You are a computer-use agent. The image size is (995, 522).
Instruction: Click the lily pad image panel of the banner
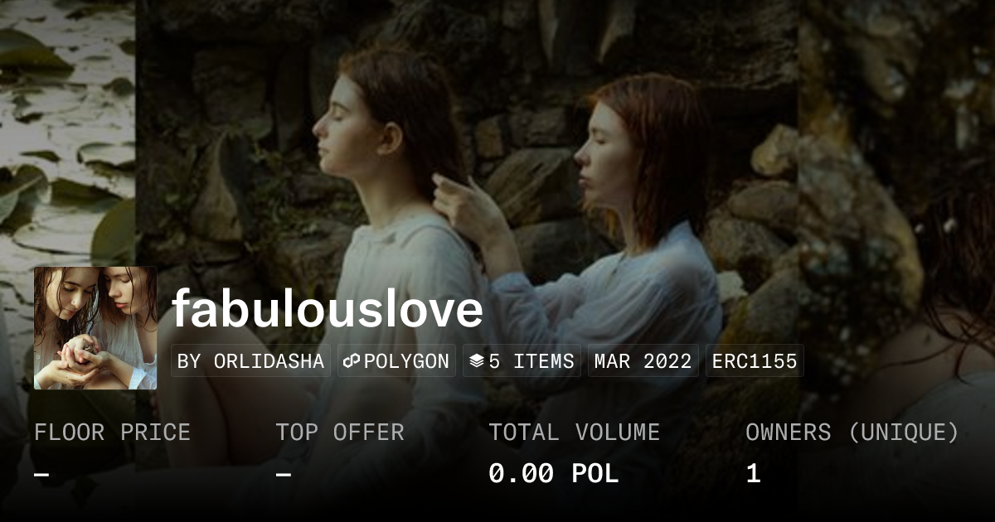67,133
